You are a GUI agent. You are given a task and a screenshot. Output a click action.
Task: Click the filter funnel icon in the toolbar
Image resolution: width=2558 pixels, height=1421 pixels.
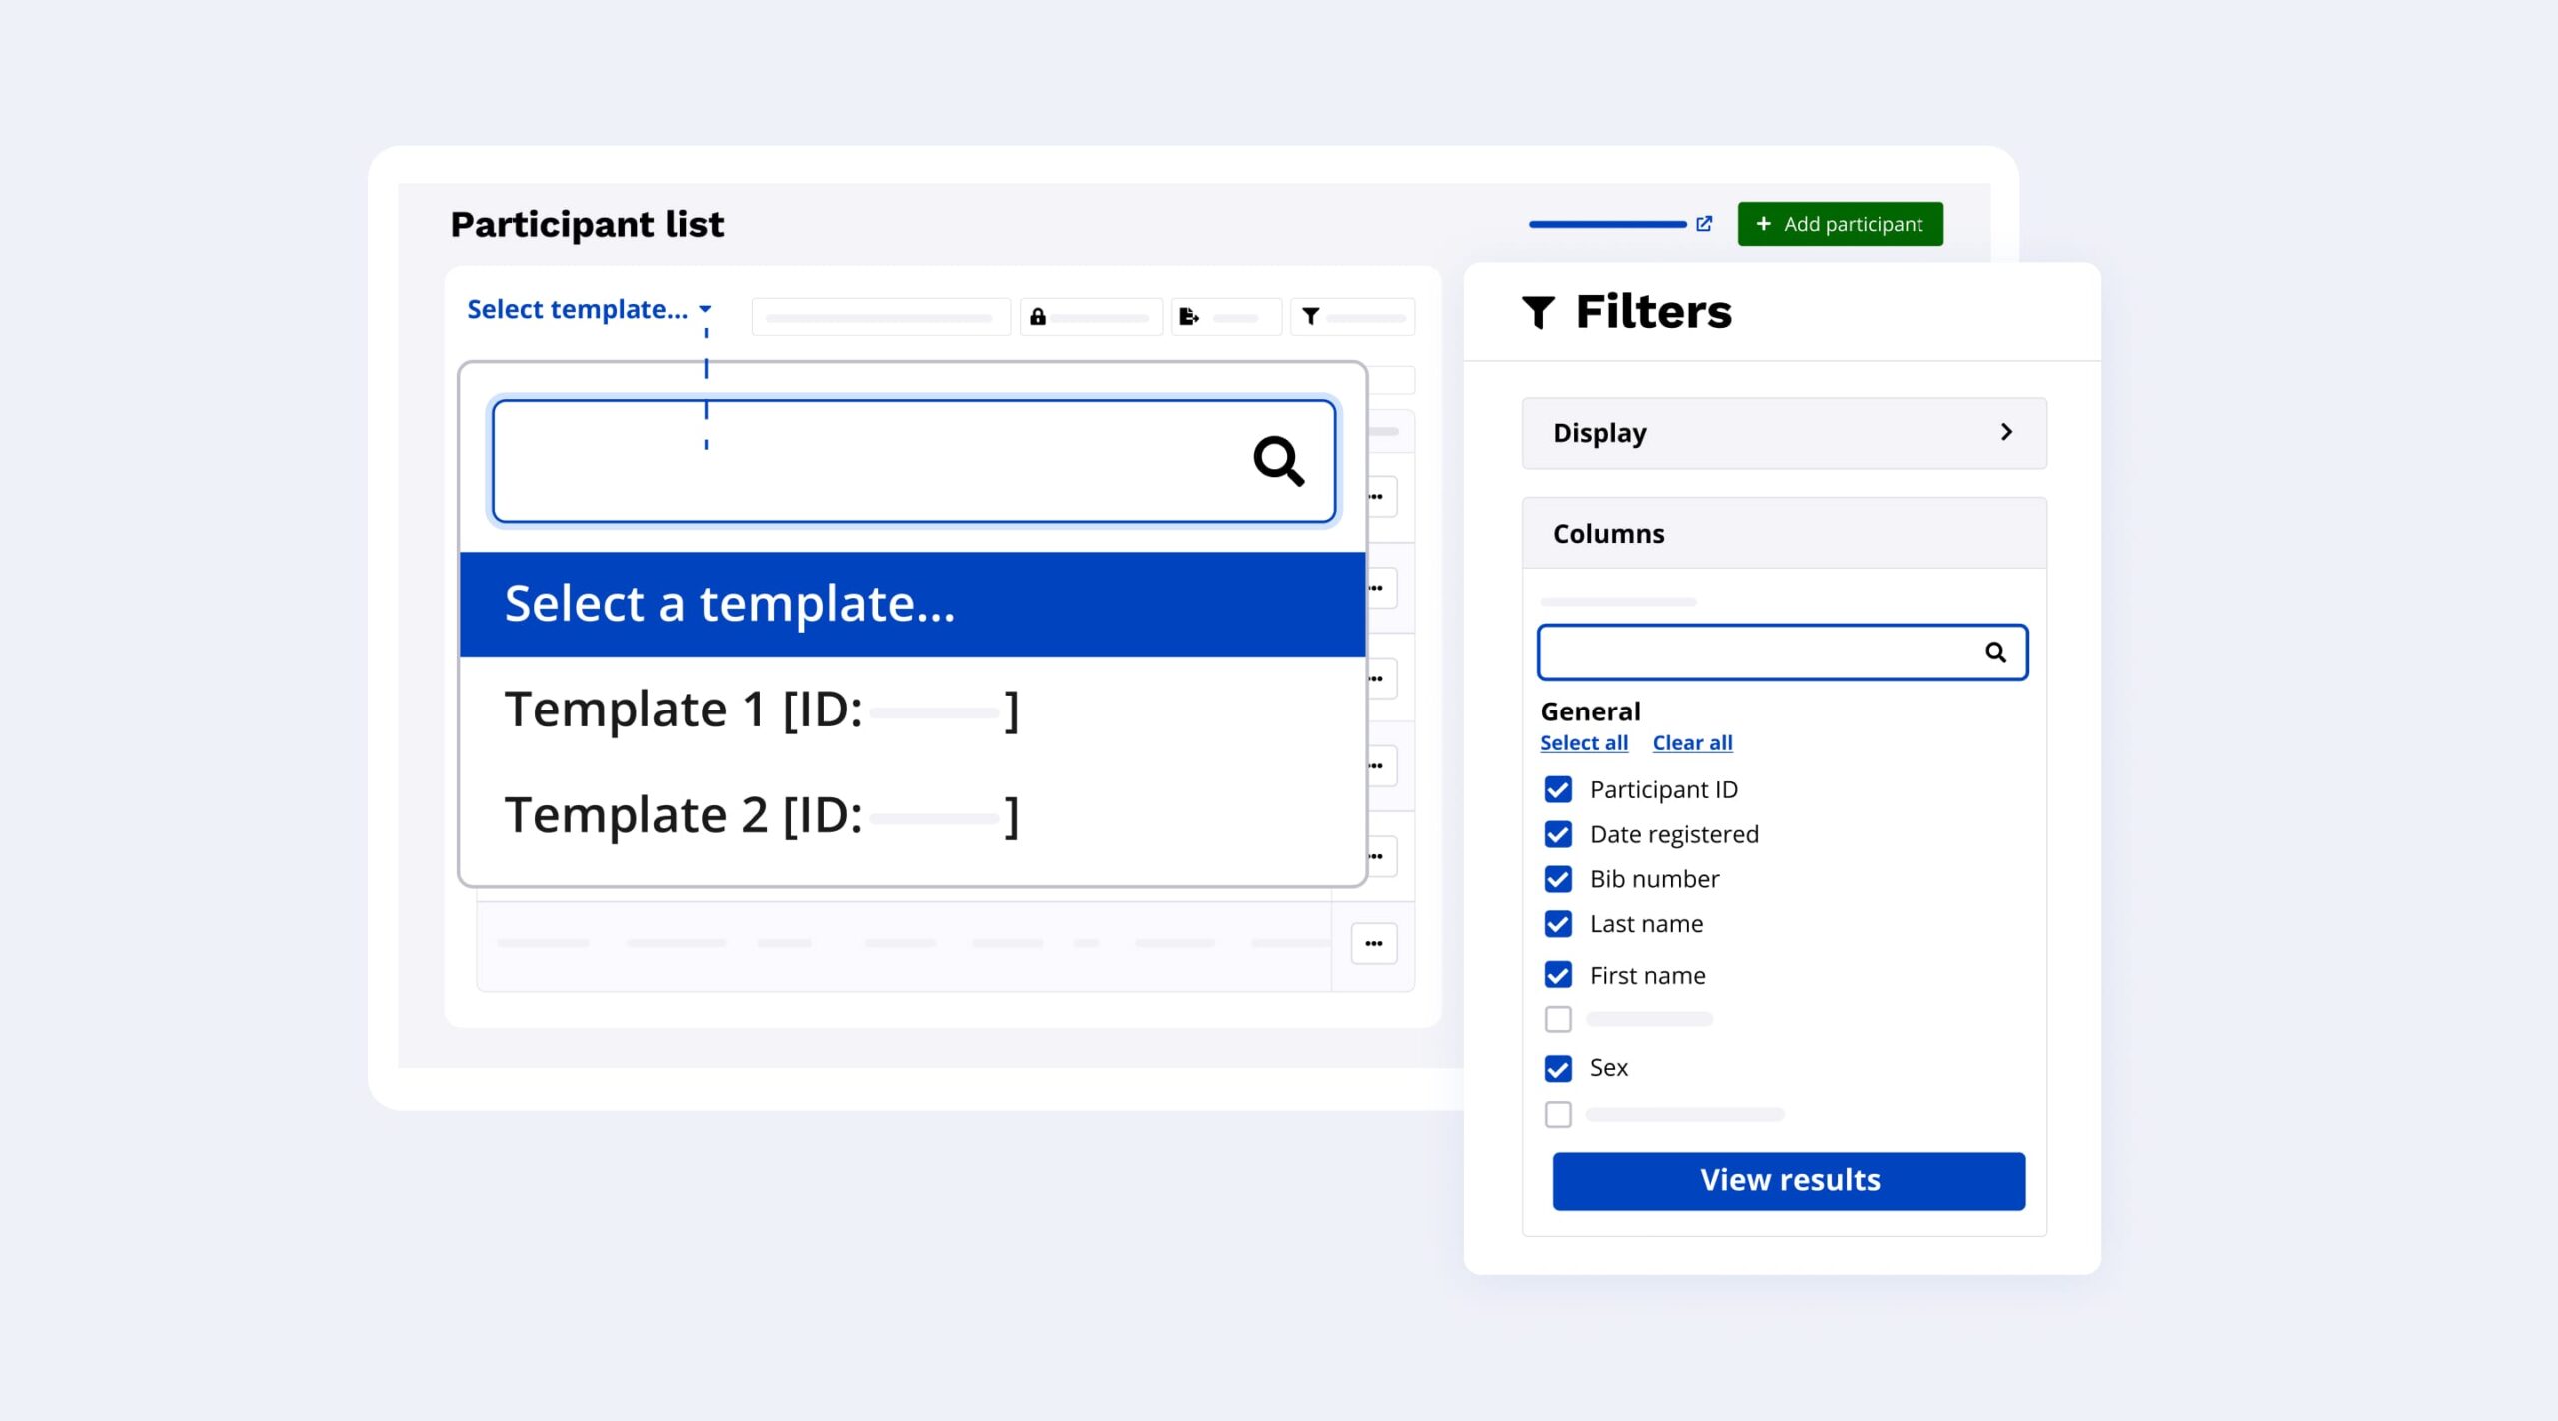tap(1310, 317)
